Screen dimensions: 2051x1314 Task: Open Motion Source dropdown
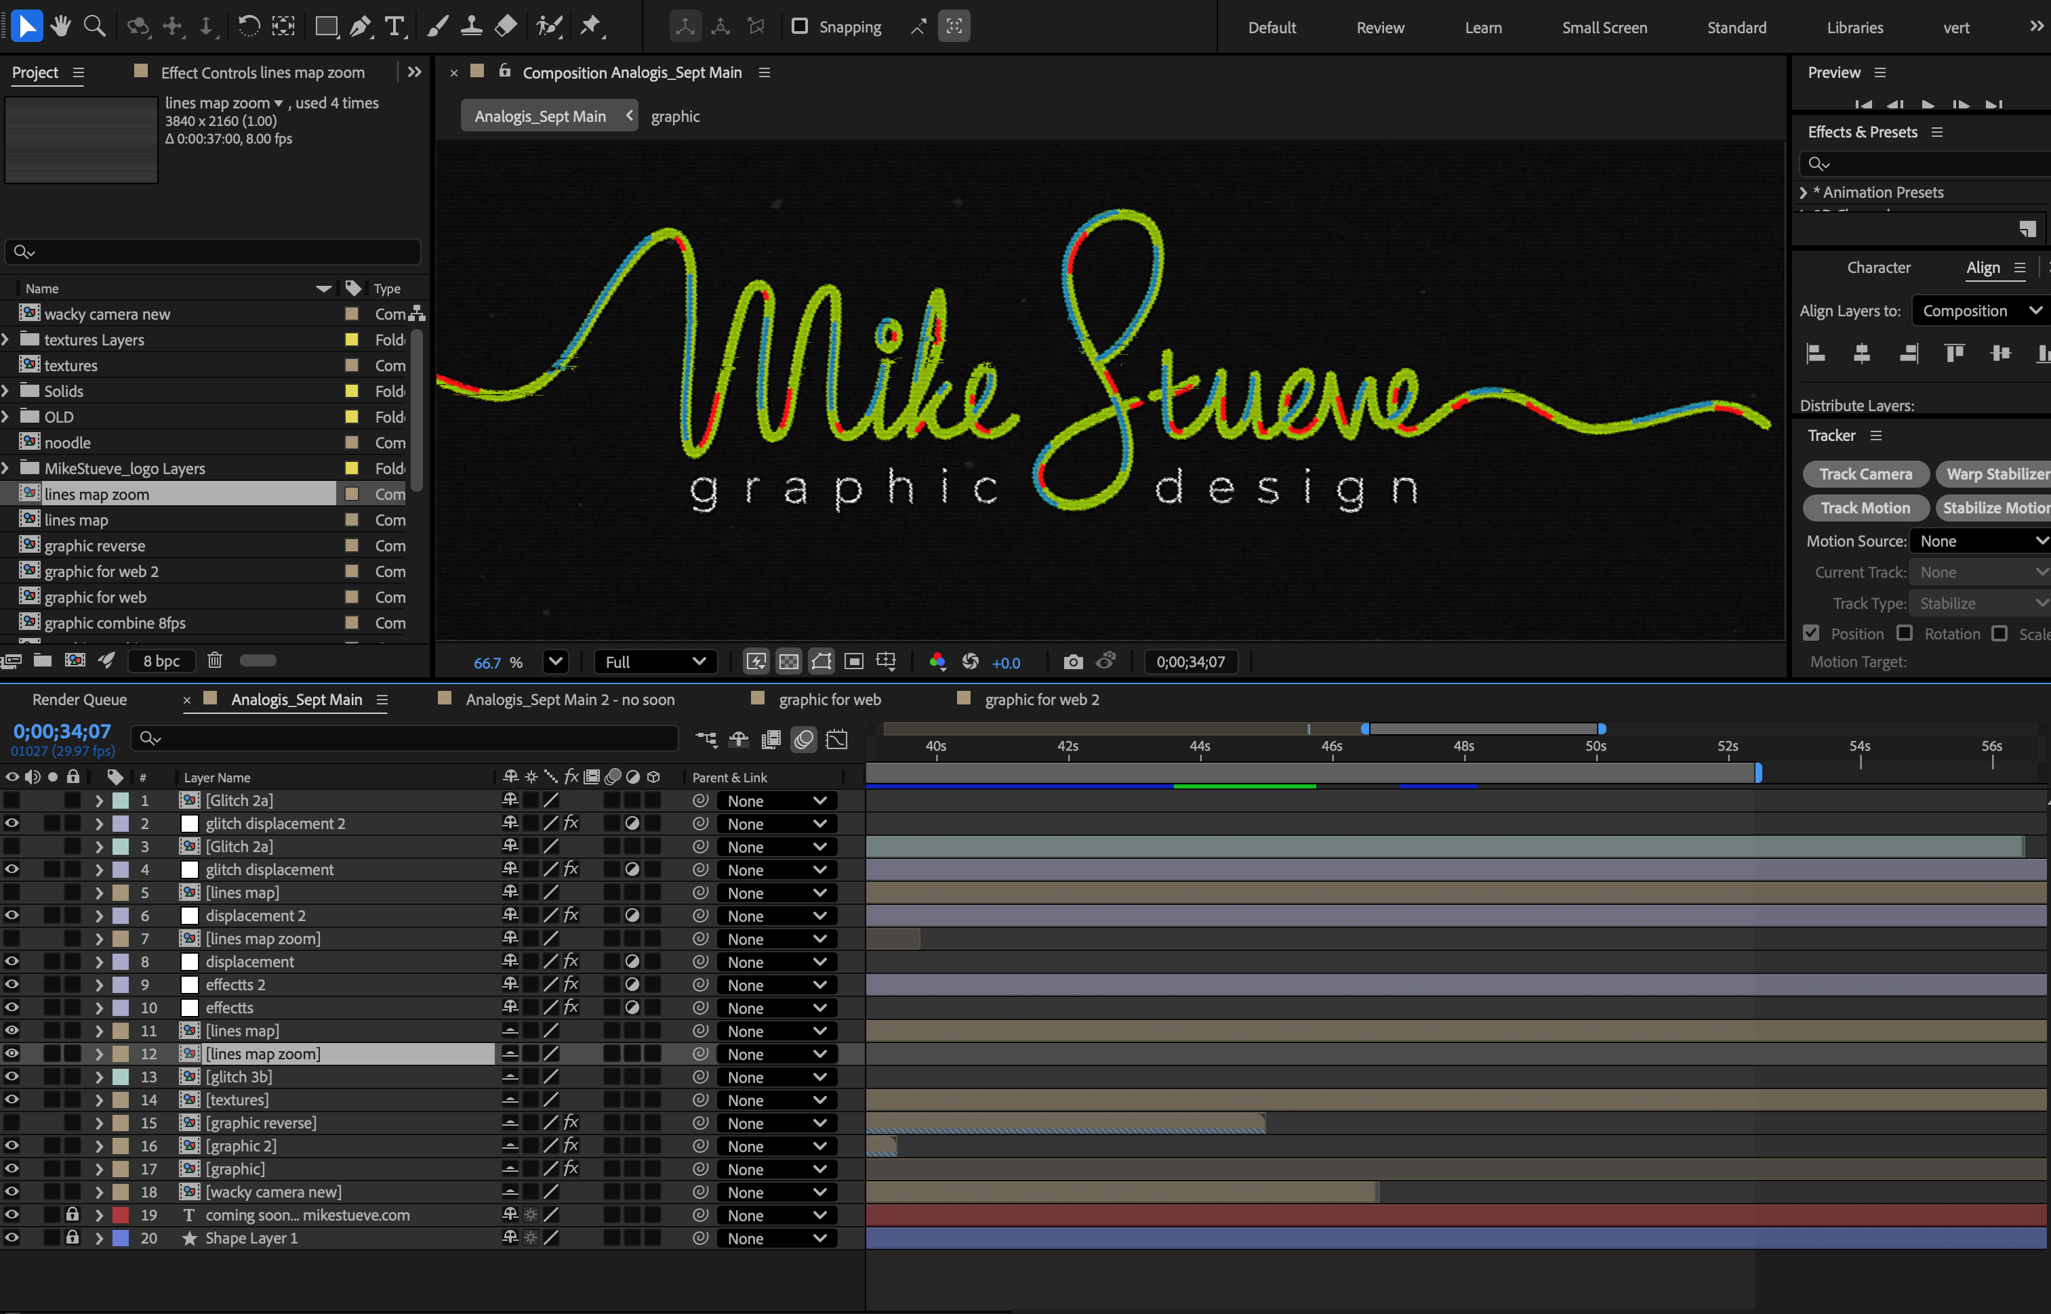point(1980,541)
